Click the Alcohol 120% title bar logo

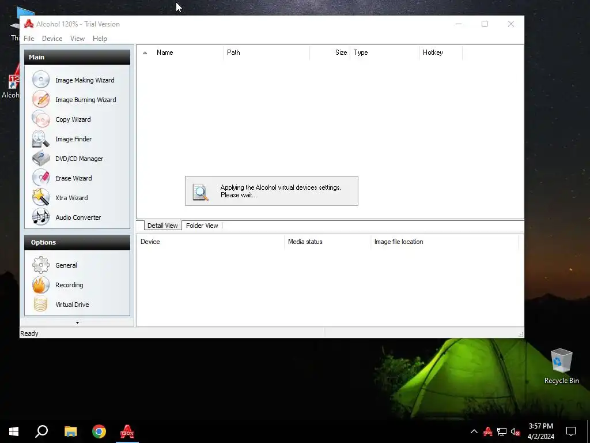coord(29,24)
